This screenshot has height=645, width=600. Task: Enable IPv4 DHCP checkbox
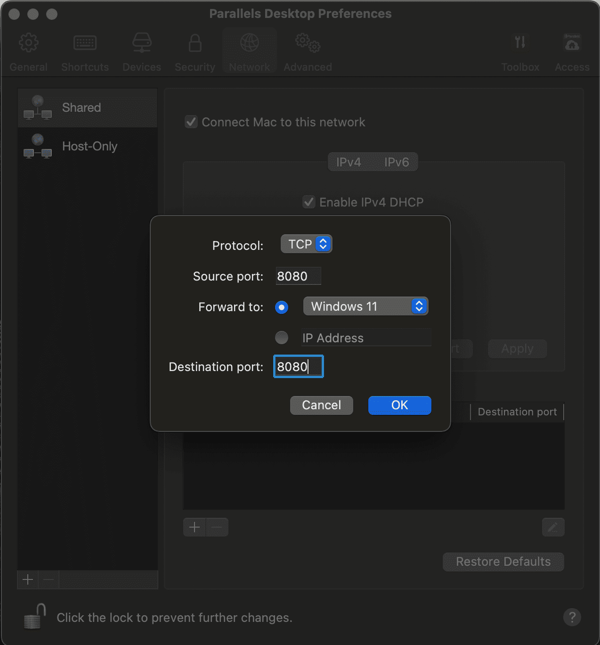308,202
